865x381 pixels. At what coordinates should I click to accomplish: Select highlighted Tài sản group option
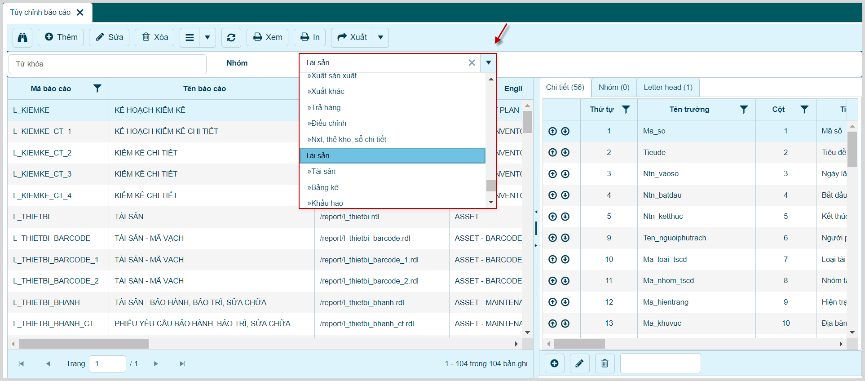pyautogui.click(x=392, y=155)
